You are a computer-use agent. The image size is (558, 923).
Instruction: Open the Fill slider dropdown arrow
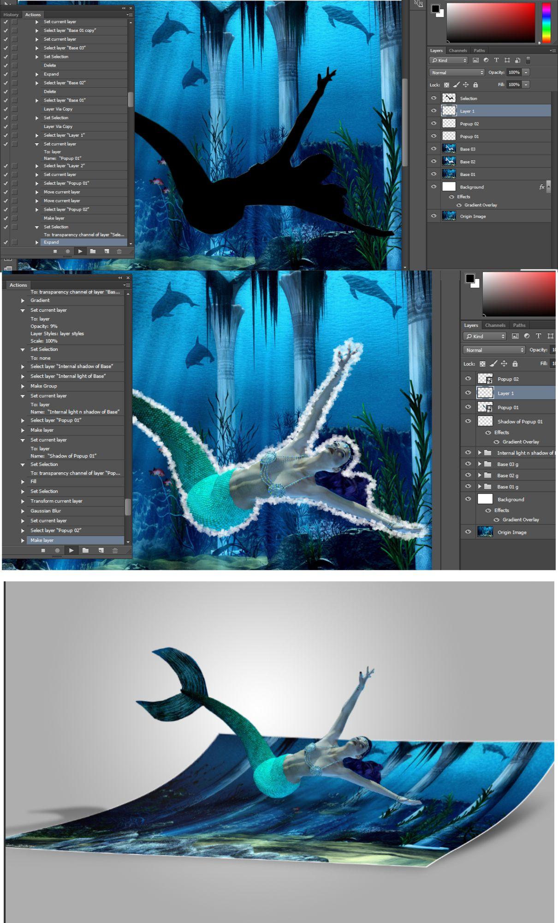[x=526, y=84]
